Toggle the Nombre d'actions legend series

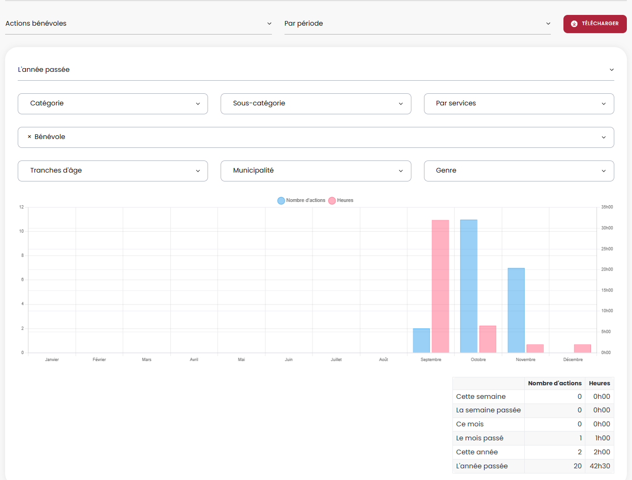(301, 201)
